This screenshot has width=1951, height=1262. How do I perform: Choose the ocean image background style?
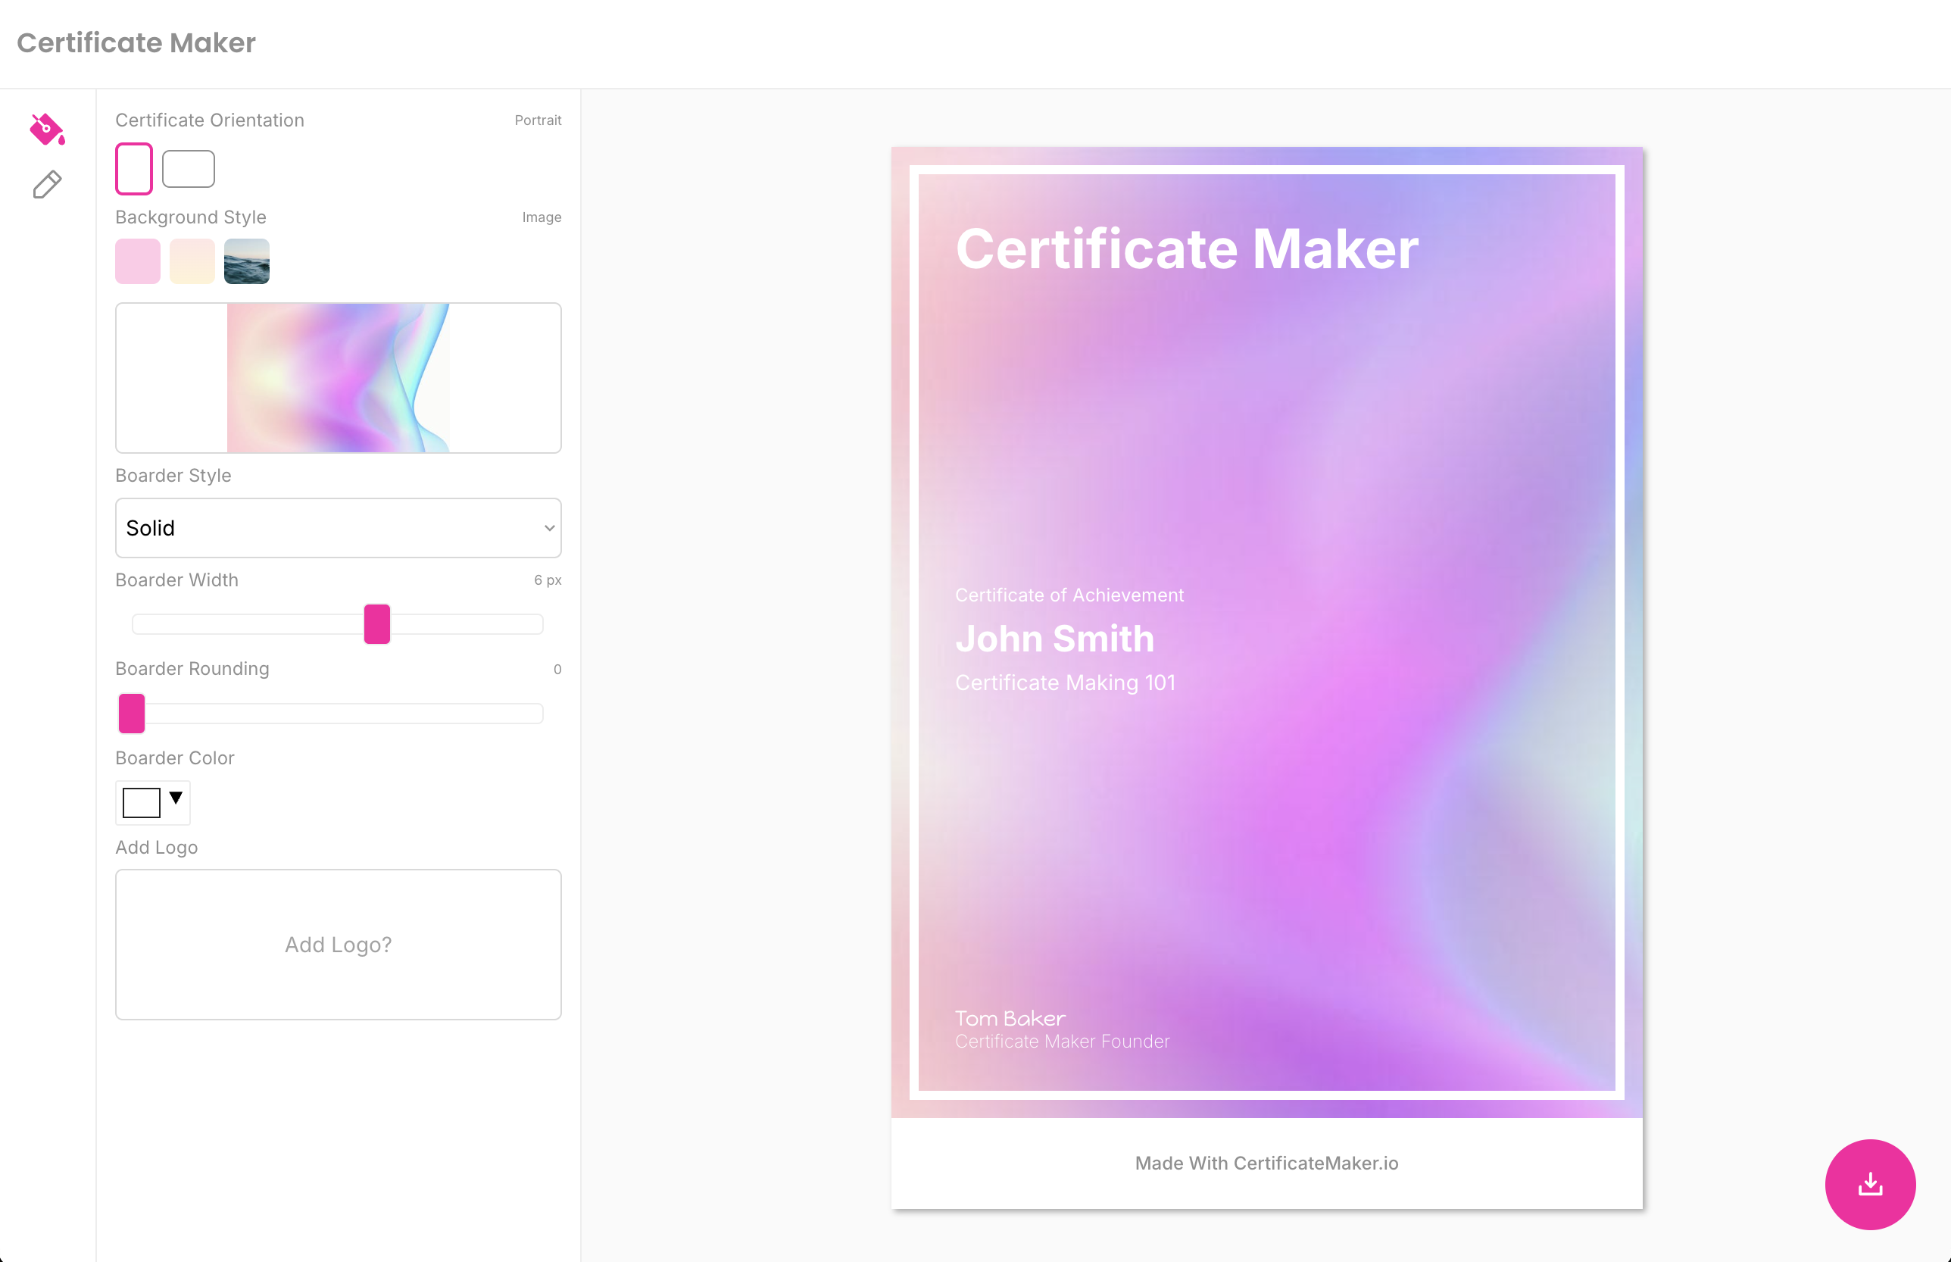[247, 261]
